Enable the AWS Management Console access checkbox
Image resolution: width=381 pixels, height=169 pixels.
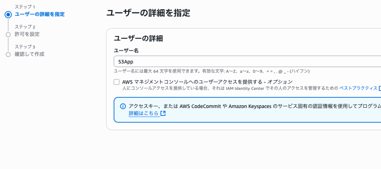[116, 82]
